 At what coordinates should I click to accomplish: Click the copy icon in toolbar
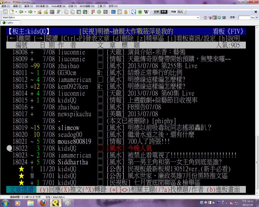(66, 12)
